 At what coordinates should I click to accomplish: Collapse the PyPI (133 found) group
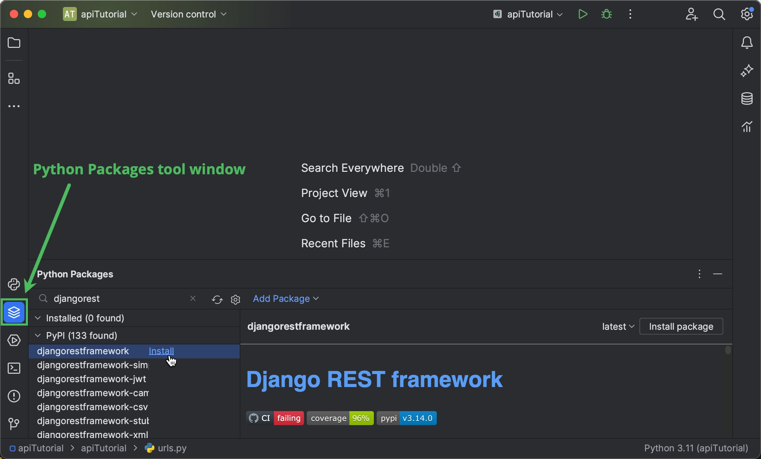click(38, 335)
